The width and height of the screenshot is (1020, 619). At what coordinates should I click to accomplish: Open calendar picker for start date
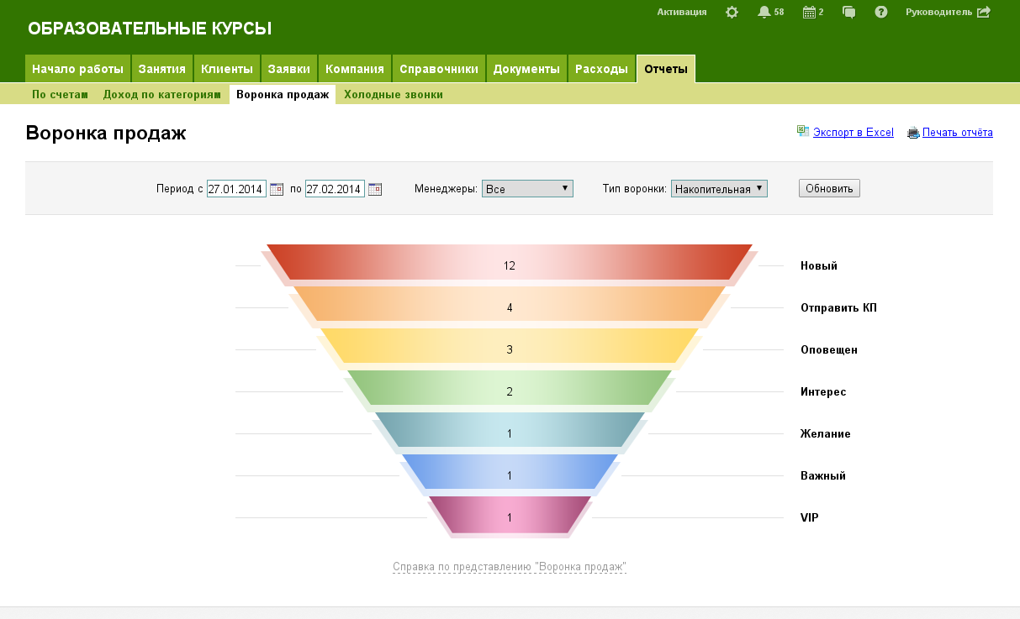coord(277,189)
